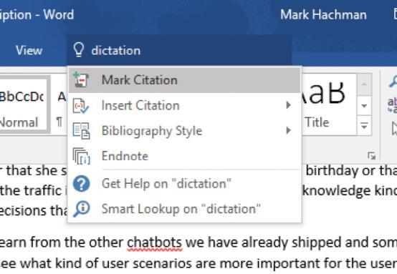
Task: Open the View ribbon tab
Action: pos(29,50)
